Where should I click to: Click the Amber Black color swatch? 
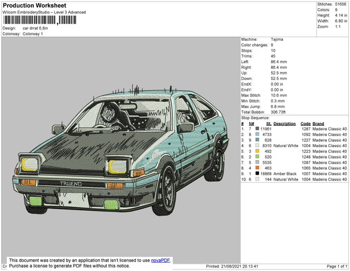pos(257,173)
